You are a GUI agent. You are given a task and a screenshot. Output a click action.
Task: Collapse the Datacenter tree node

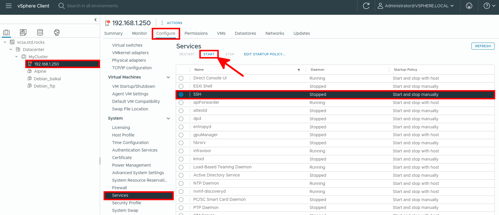click(11, 50)
